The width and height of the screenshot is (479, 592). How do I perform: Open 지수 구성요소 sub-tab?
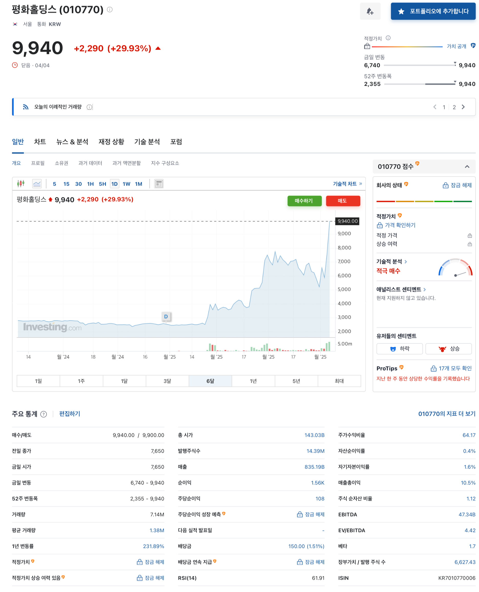pyautogui.click(x=165, y=163)
